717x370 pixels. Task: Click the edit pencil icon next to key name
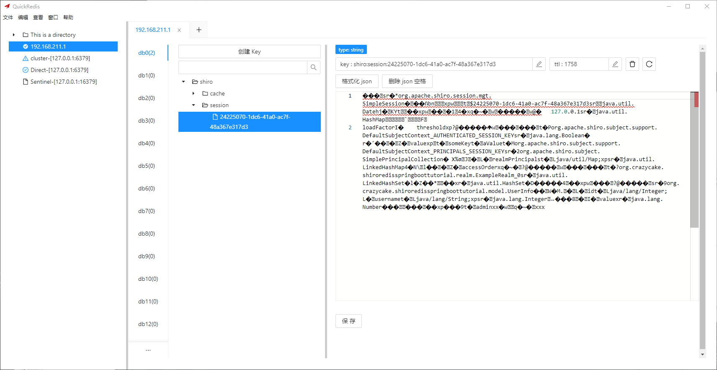click(x=539, y=64)
